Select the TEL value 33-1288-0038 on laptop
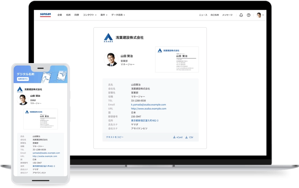 pos(138,101)
